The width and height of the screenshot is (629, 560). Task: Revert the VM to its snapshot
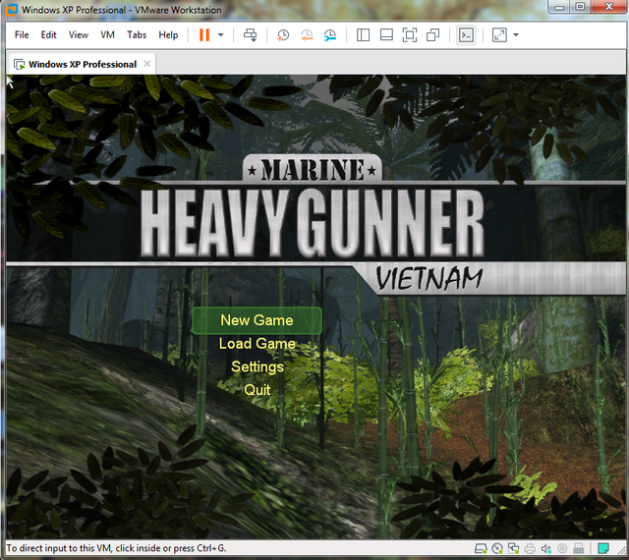coord(307,35)
